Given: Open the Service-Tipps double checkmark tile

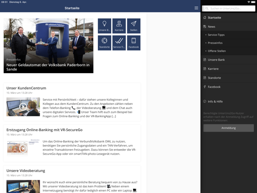Looking at the screenshot, I should (x=119, y=43).
